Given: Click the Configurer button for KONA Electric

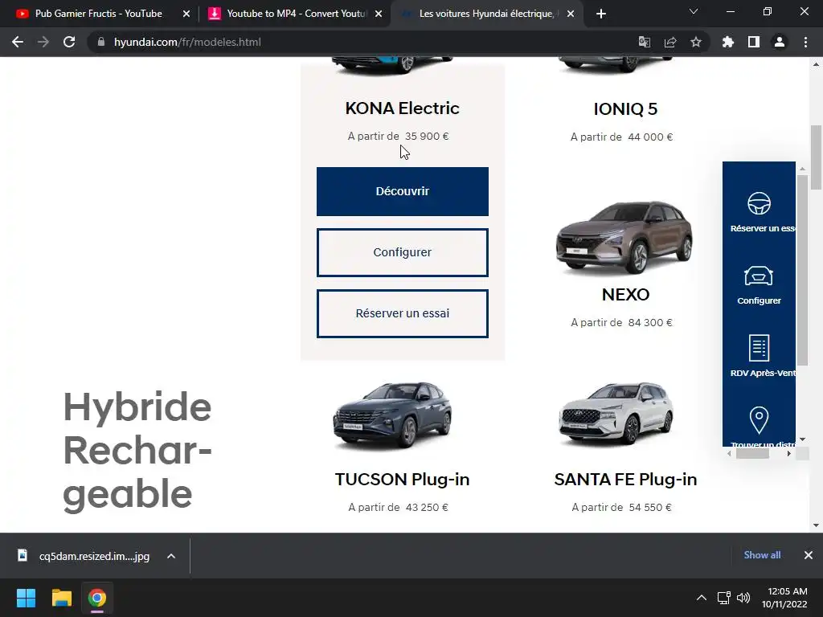Looking at the screenshot, I should (403, 252).
